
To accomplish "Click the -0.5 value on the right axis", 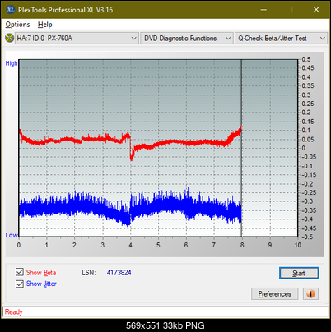I will coord(307,237).
